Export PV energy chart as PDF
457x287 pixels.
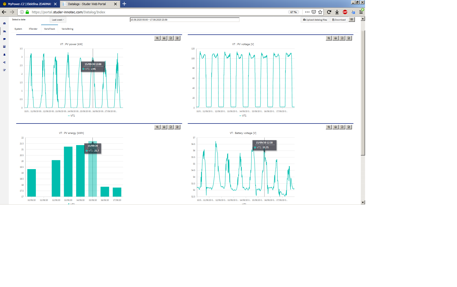[171, 127]
